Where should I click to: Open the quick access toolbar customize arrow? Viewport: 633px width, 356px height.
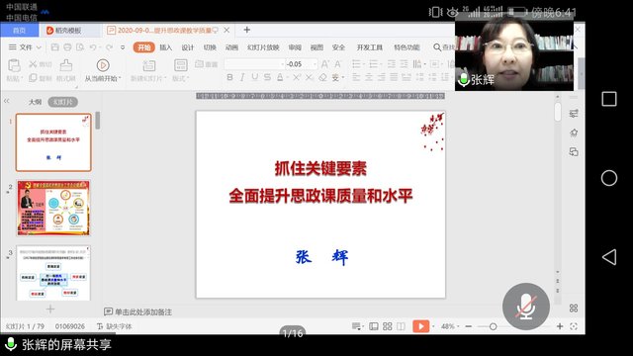(x=123, y=47)
